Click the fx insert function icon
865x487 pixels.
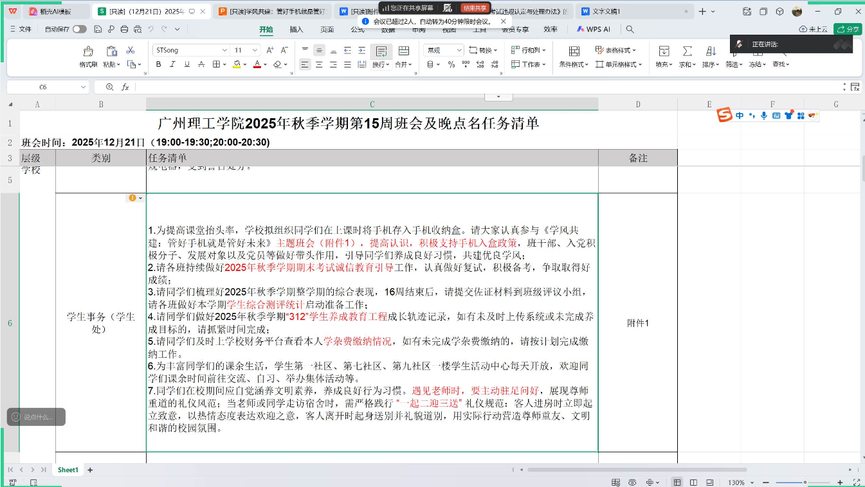tap(125, 87)
